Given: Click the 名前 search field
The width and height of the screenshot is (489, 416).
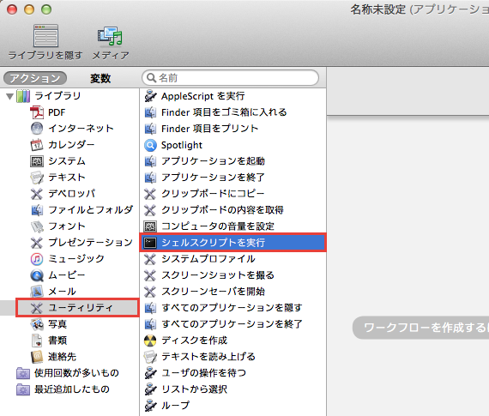Looking at the screenshot, I should pos(230,78).
